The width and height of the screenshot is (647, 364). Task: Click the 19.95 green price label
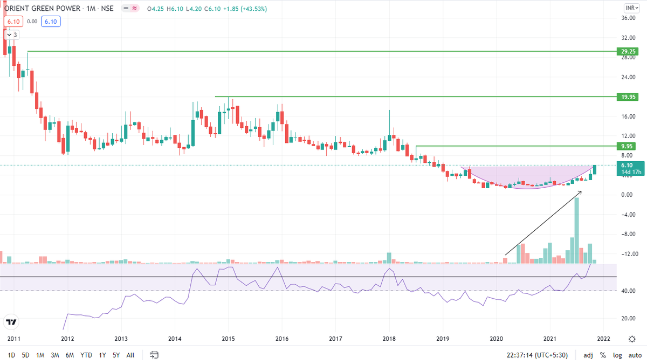click(x=627, y=97)
